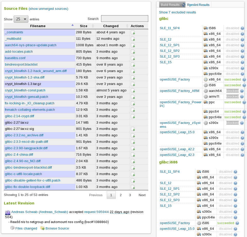Screen dimensions: 247x237
Task: Click Andreas Schwab's avatar icon
Action: coord(8,212)
